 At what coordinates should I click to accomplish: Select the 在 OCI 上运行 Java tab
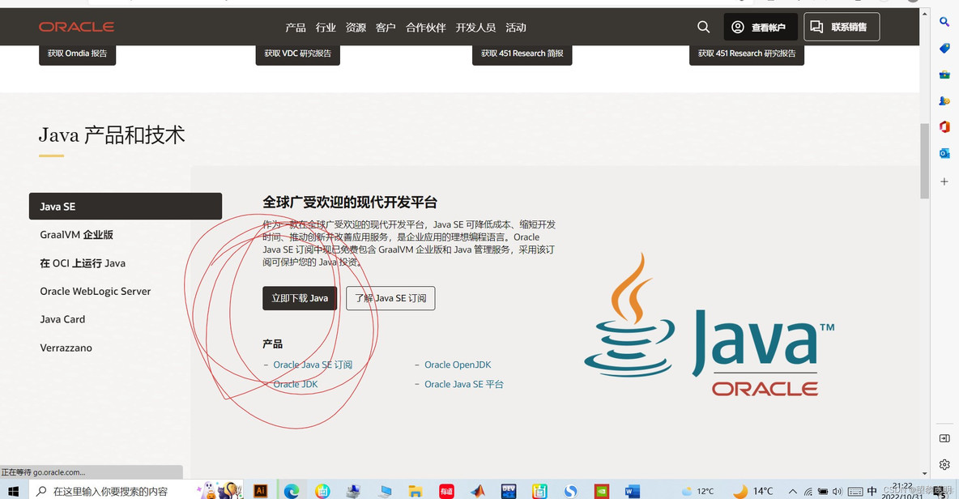83,263
